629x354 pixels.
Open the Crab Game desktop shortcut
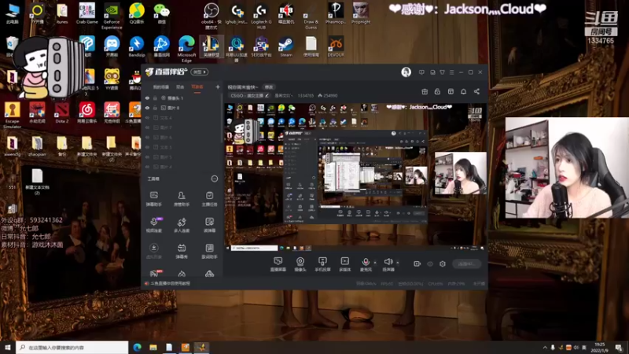(86, 13)
